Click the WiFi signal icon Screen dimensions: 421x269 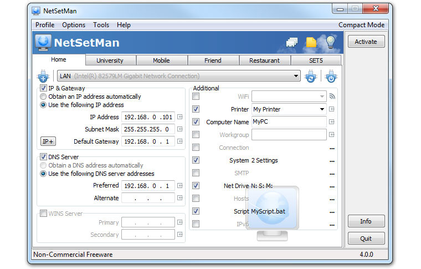[332, 97]
